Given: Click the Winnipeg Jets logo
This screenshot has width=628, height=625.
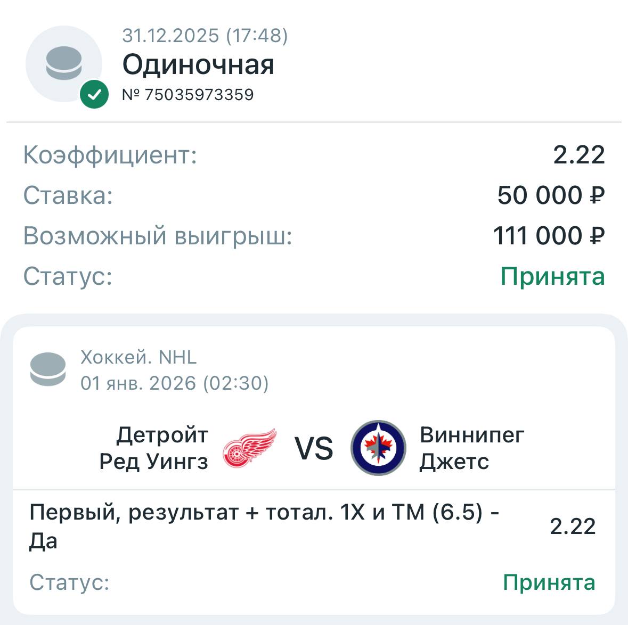Looking at the screenshot, I should pos(378,448).
